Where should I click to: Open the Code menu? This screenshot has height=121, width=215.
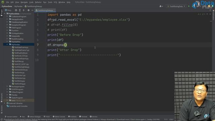[31, 2]
